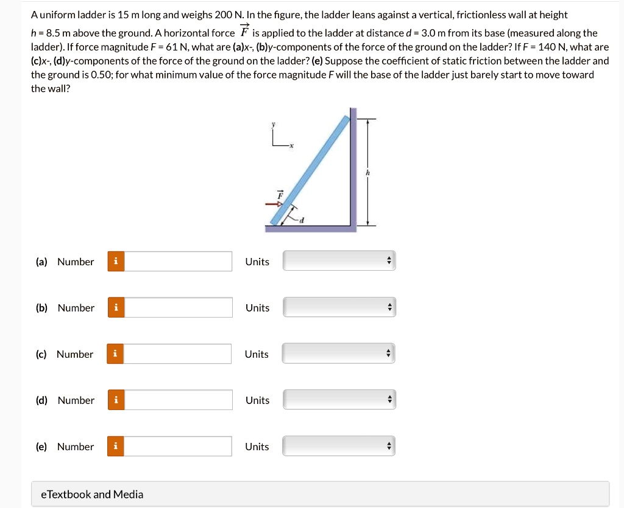Click the Number input field for part (b)
This screenshot has width=624, height=508.
click(177, 307)
